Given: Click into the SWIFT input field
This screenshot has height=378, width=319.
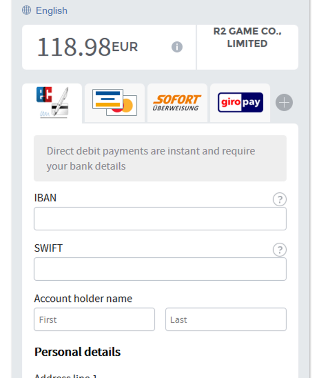Looking at the screenshot, I should click(160, 269).
